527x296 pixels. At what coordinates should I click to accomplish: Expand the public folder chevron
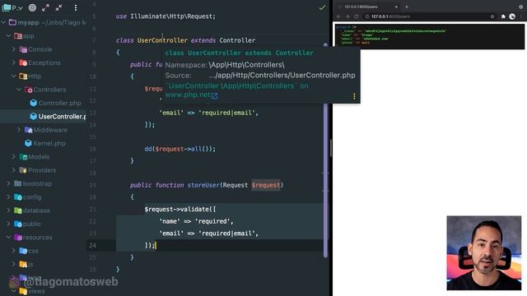(9, 224)
